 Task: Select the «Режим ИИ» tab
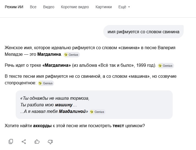coord(14,7)
